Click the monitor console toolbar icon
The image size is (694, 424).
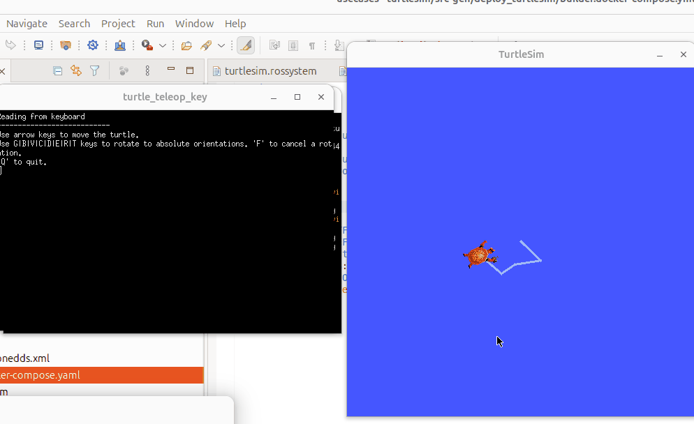click(38, 45)
